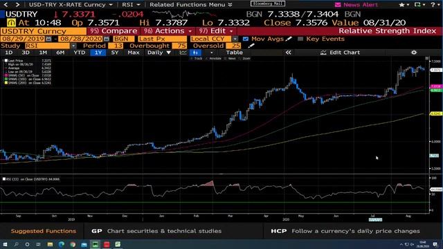Edit moving averages with the pencil icon
Image resolution: width=443 pixels, height=249 pixels.
point(289,39)
